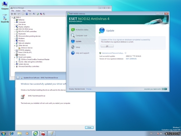Click Close in Update Driver Software dialog
This screenshot has height=136, width=181.
[89, 127]
